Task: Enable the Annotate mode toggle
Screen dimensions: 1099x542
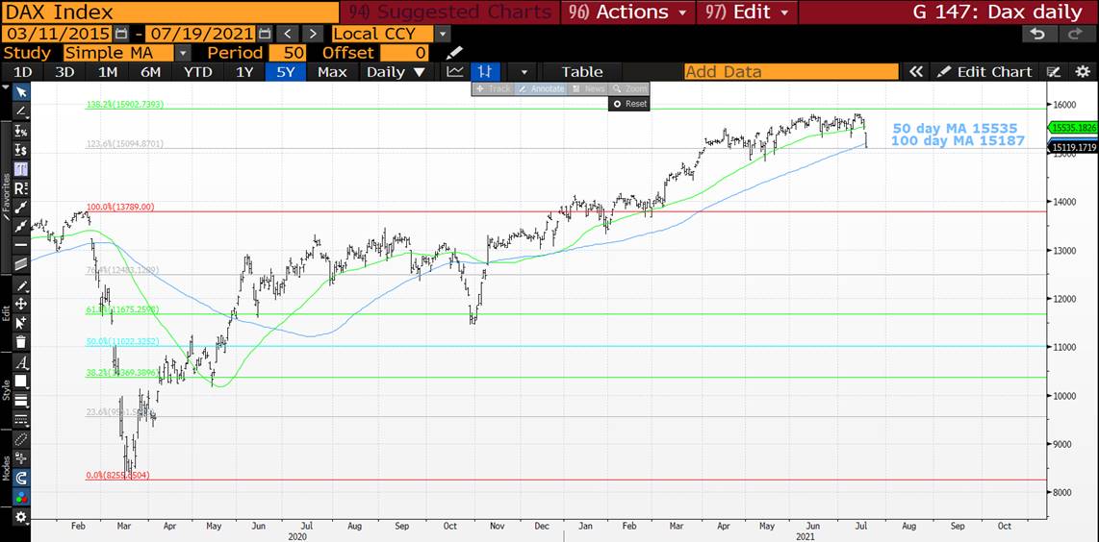Action: [x=541, y=89]
